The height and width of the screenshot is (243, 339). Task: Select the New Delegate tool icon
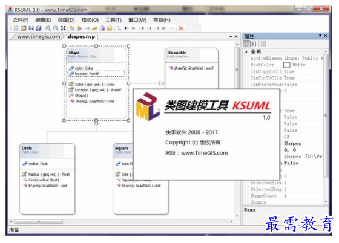(102, 28)
